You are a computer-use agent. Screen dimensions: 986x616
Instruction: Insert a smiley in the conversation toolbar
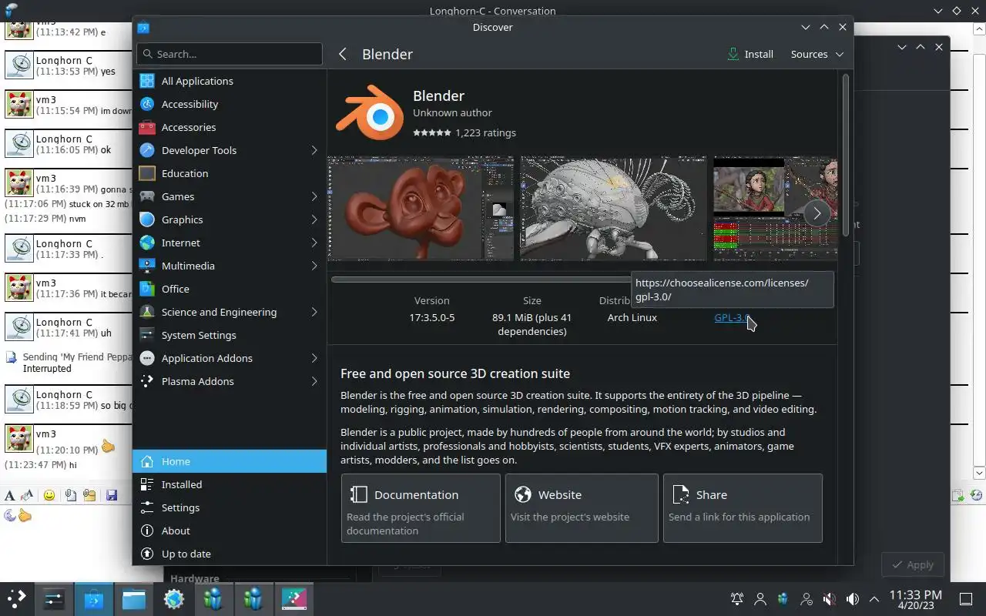pos(49,495)
